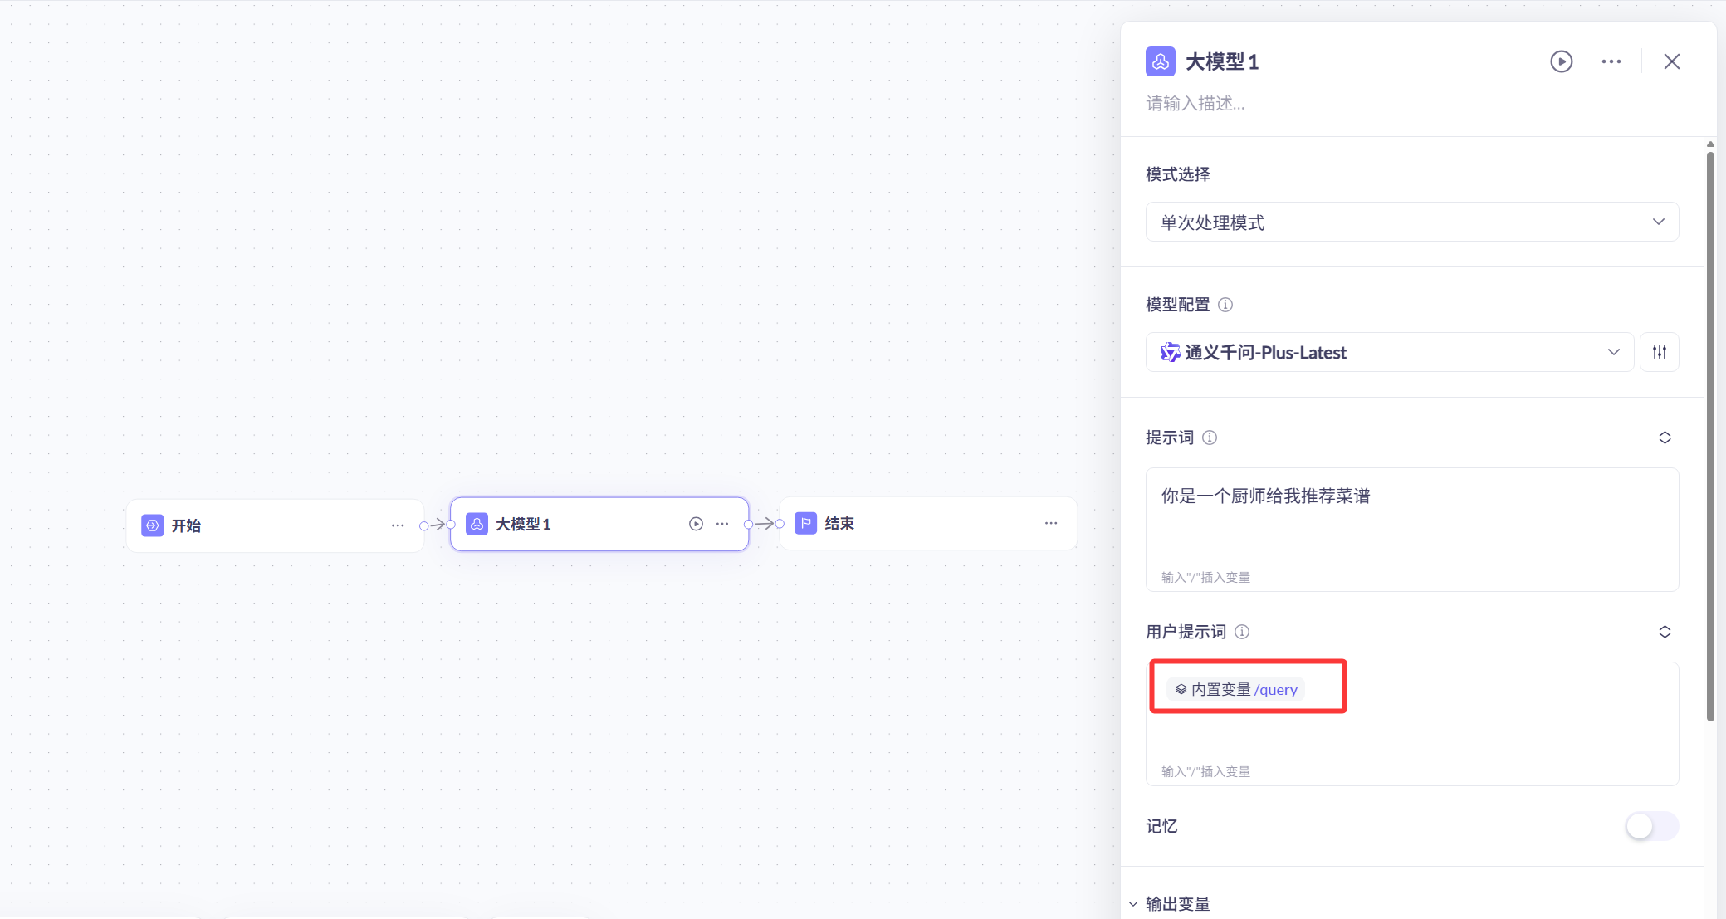Open 结束 node ellipsis menu
The width and height of the screenshot is (1726, 919).
[1051, 523]
